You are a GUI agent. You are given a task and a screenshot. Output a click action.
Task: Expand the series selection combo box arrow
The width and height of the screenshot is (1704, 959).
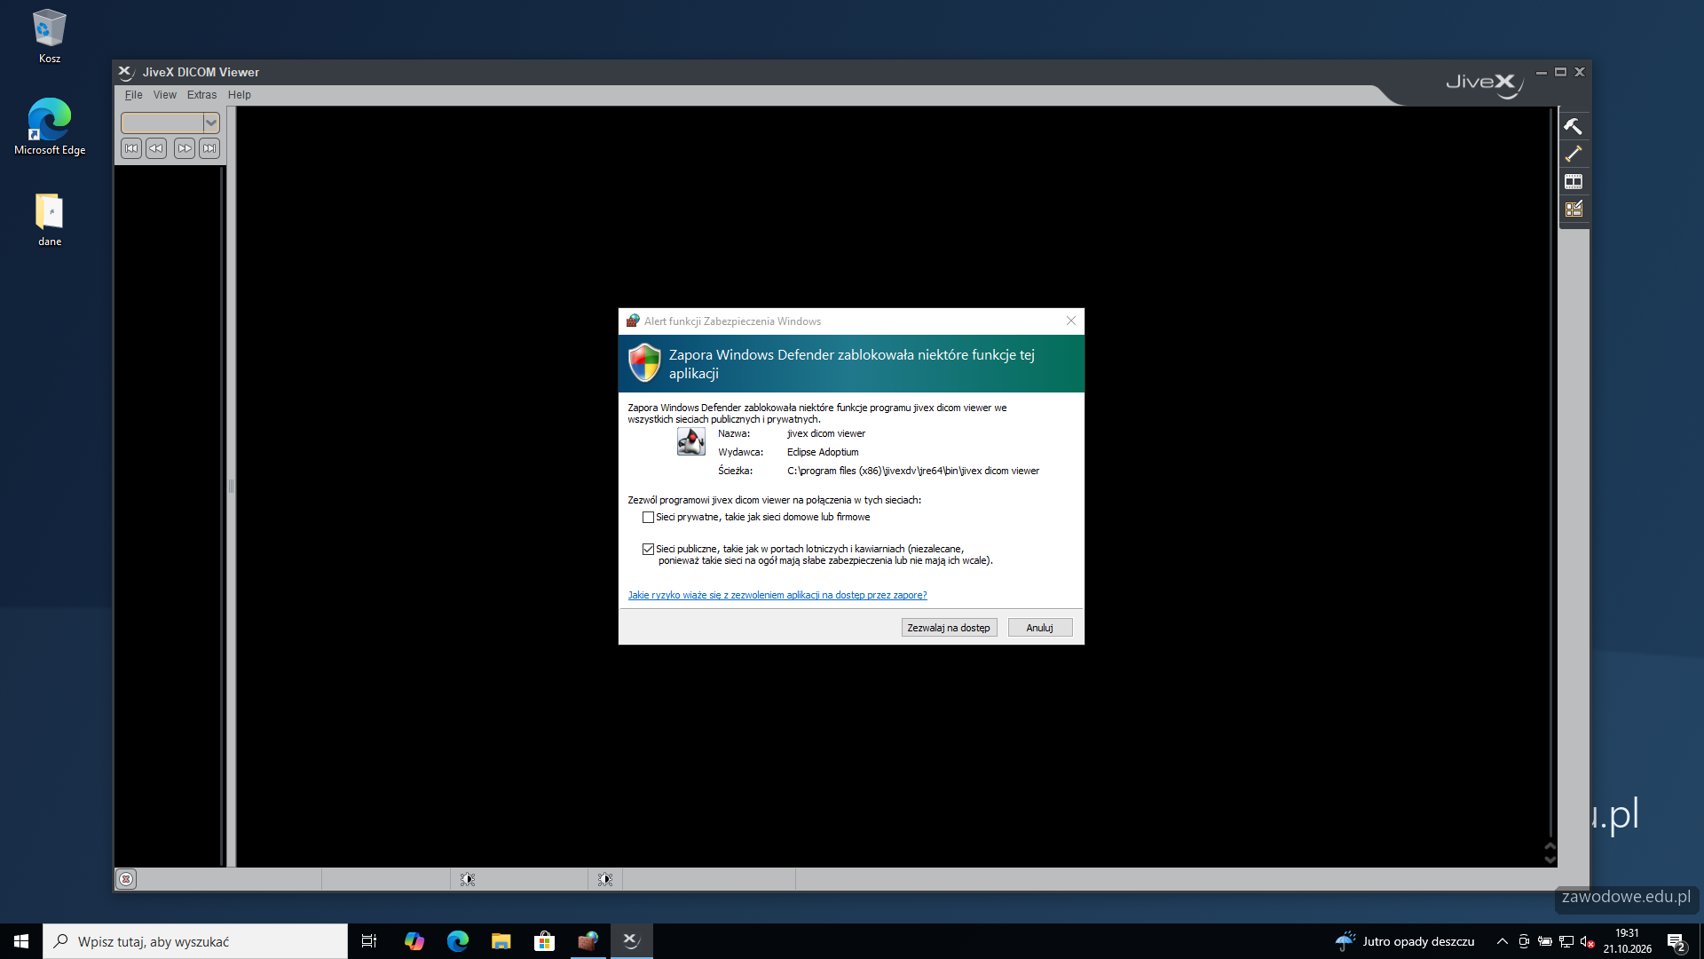pyautogui.click(x=211, y=123)
